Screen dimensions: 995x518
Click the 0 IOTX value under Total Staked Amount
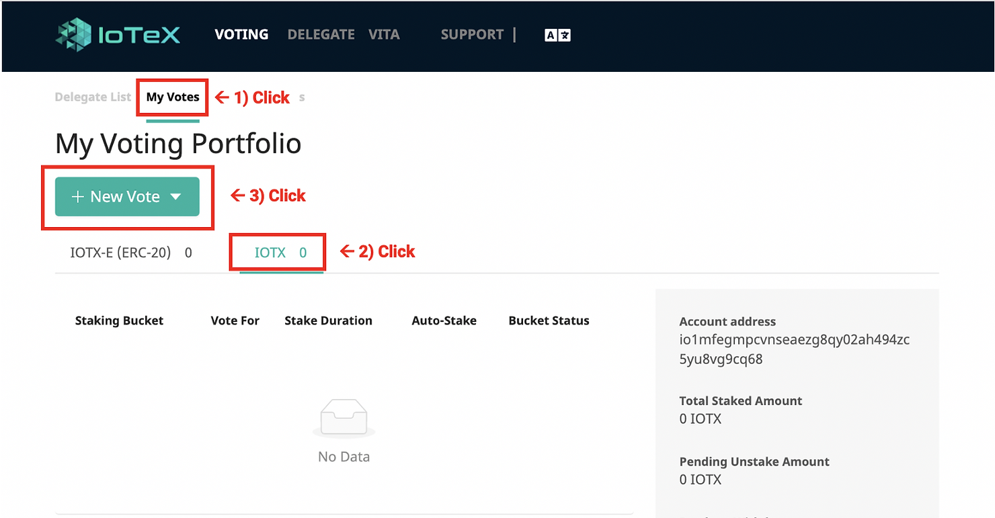tap(700, 419)
